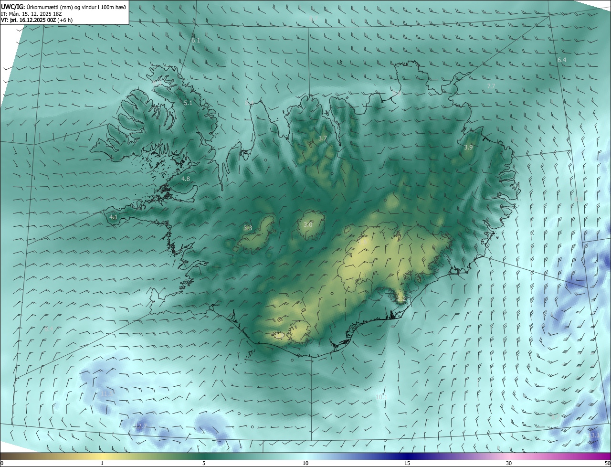Click the 3.0 value label on the map

click(308, 224)
